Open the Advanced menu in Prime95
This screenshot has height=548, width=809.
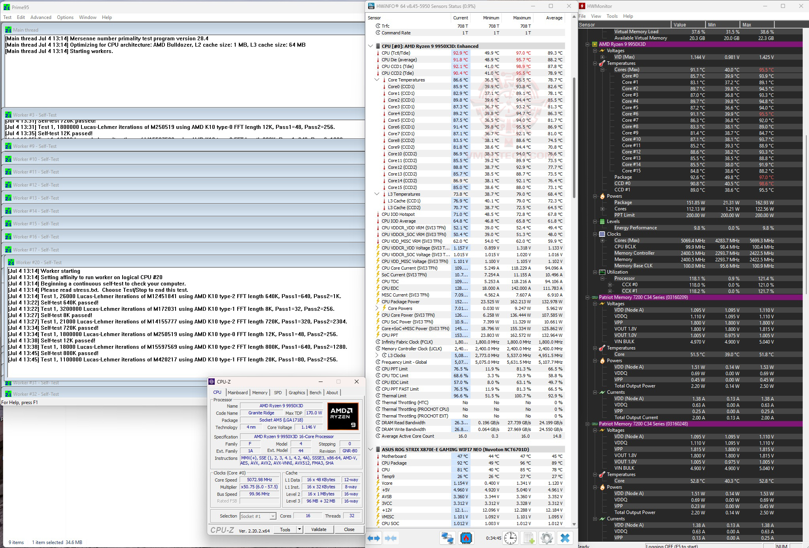pos(41,17)
